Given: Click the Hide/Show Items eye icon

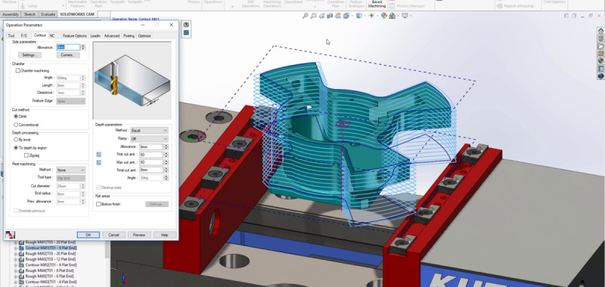Looking at the screenshot, I should tap(371, 16).
